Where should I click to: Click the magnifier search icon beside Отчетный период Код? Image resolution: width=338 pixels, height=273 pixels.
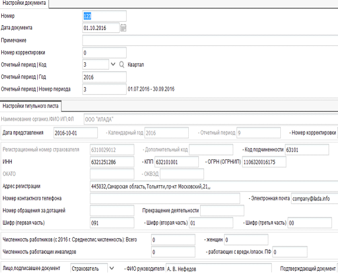(x=122, y=64)
